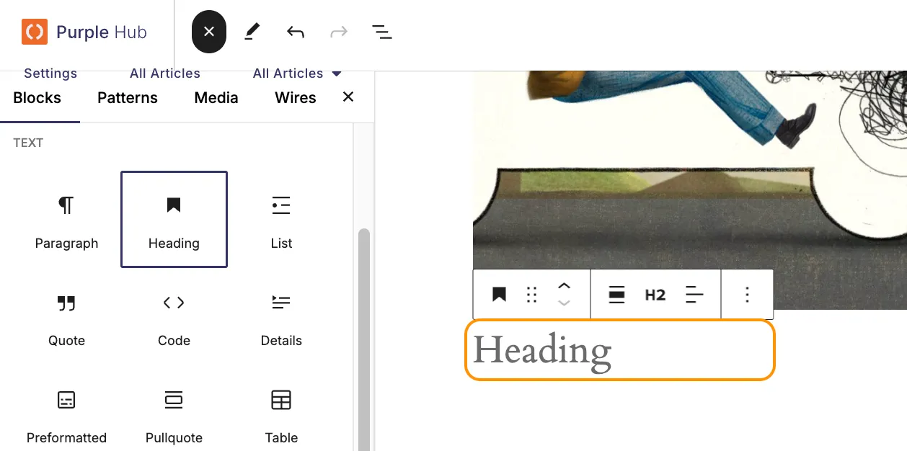
Task: Click the block drag handle dots
Action: click(532, 295)
